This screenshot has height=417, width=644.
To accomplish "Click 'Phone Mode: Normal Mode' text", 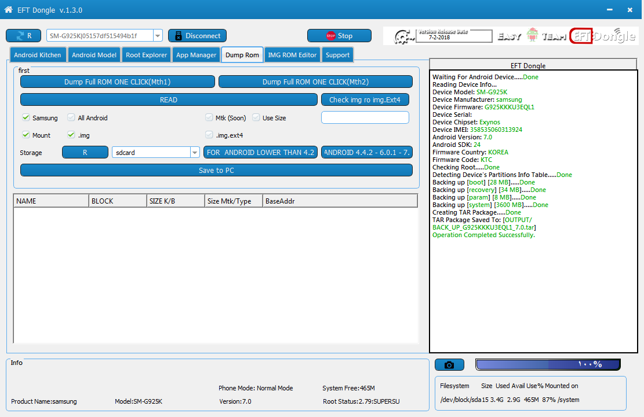I will [256, 388].
